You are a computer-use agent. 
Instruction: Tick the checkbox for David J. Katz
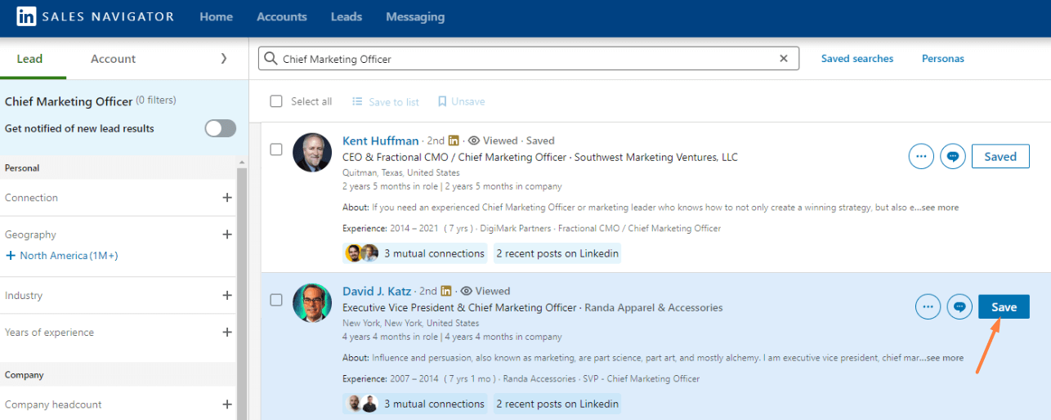[x=276, y=300]
